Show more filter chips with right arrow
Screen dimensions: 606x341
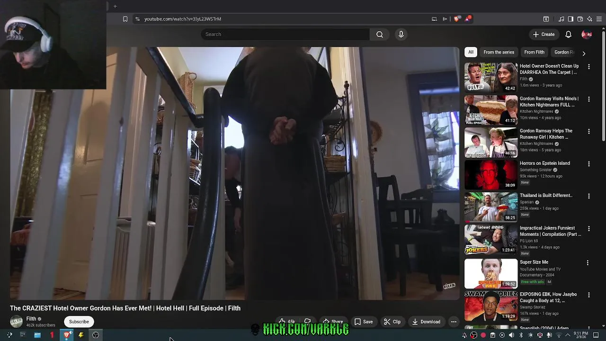[x=584, y=53]
